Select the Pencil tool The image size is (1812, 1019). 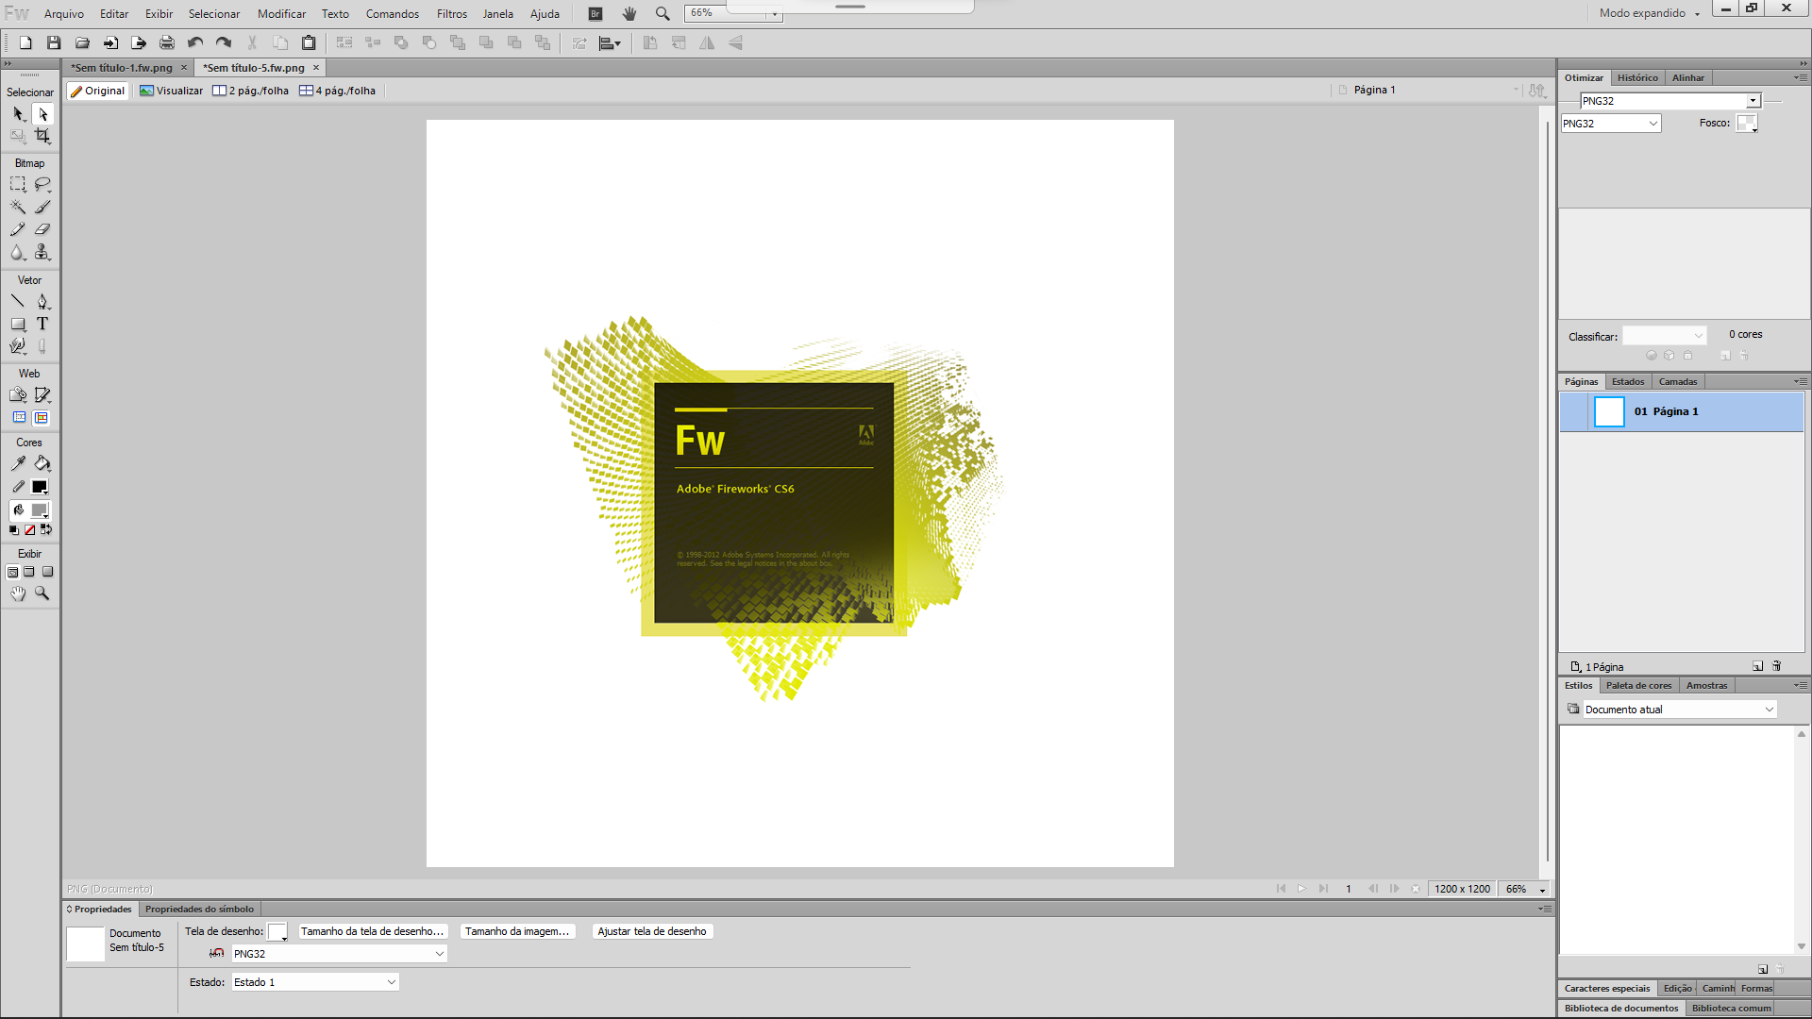click(18, 229)
